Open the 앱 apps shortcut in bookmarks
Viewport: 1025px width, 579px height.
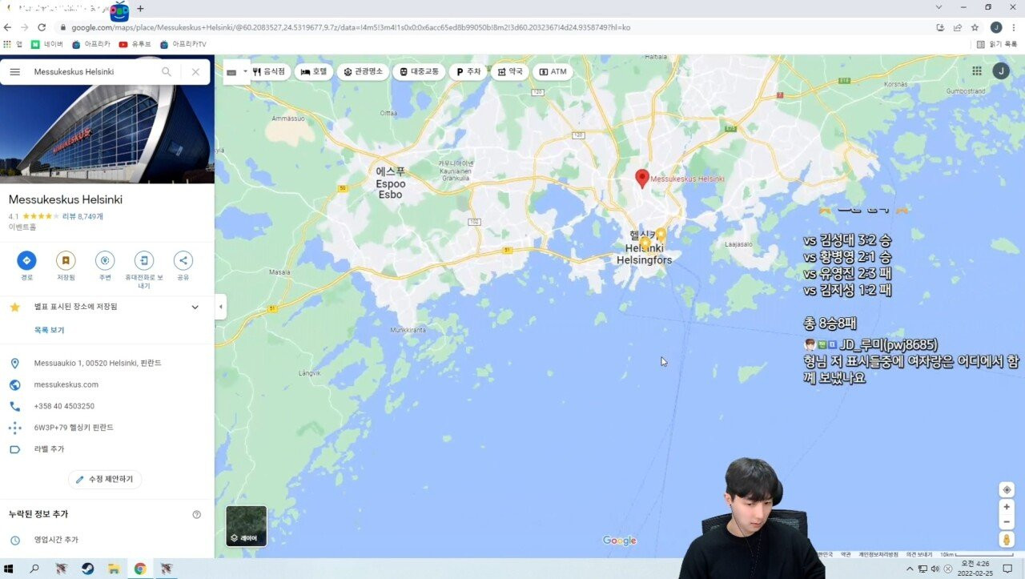[x=13, y=44]
